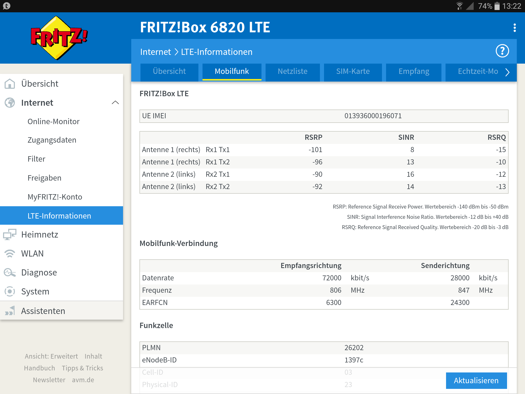Click the Heimnetz computers icon

point(10,234)
